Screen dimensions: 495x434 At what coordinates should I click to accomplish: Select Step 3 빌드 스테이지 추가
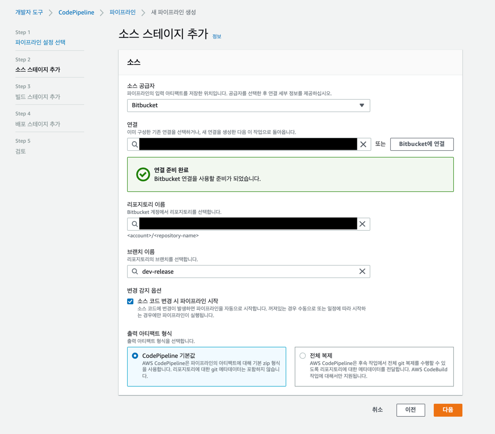click(x=38, y=97)
